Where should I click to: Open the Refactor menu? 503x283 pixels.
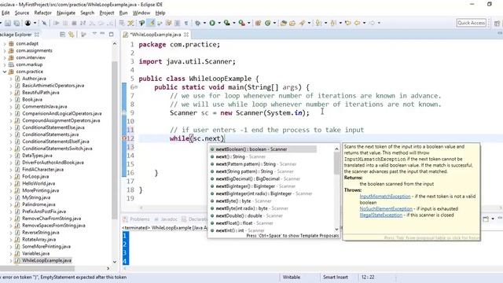(x=42, y=13)
